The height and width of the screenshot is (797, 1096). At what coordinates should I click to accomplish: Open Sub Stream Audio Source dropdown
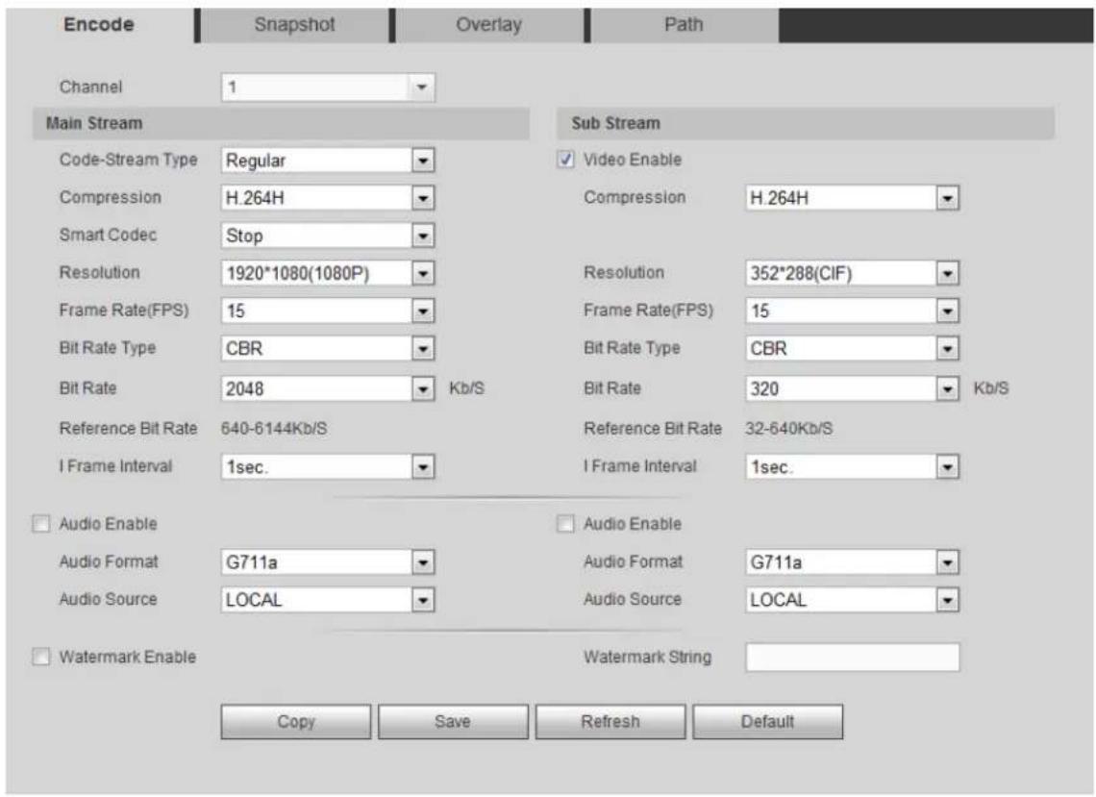852,600
